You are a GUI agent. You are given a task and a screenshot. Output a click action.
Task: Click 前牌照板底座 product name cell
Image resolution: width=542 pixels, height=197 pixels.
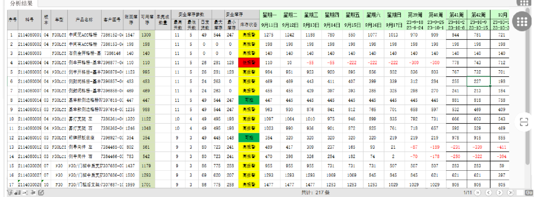click(x=84, y=138)
